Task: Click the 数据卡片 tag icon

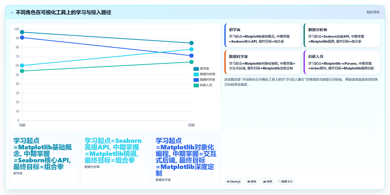Action: coord(280,181)
